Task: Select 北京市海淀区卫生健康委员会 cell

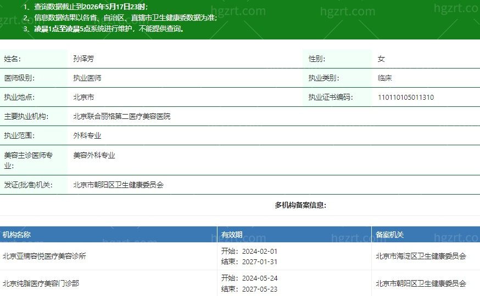Action: (x=421, y=257)
